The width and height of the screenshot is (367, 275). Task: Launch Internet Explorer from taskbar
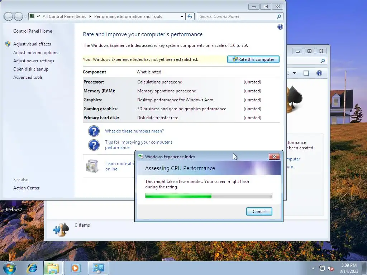[32, 268]
